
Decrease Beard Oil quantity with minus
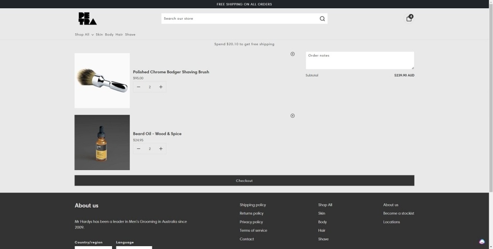[139, 149]
